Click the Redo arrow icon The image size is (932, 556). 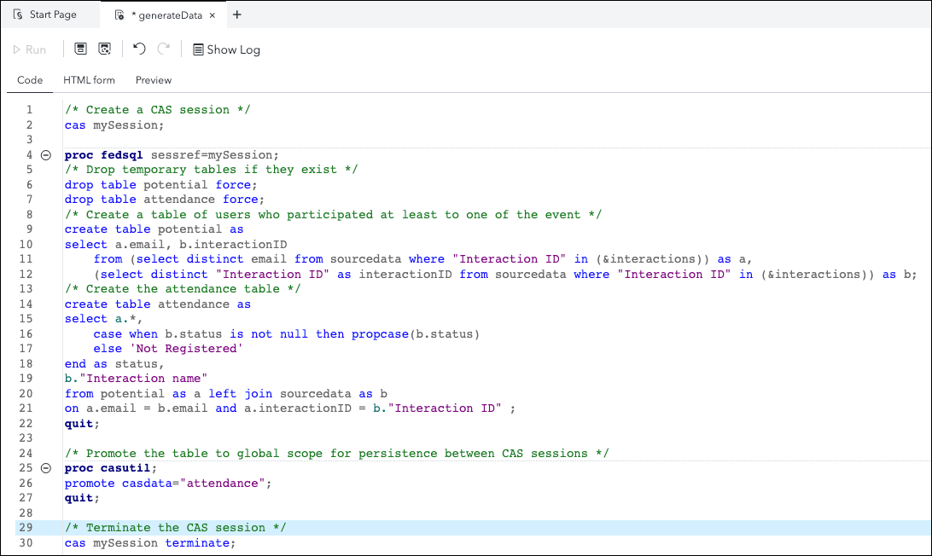coord(164,49)
